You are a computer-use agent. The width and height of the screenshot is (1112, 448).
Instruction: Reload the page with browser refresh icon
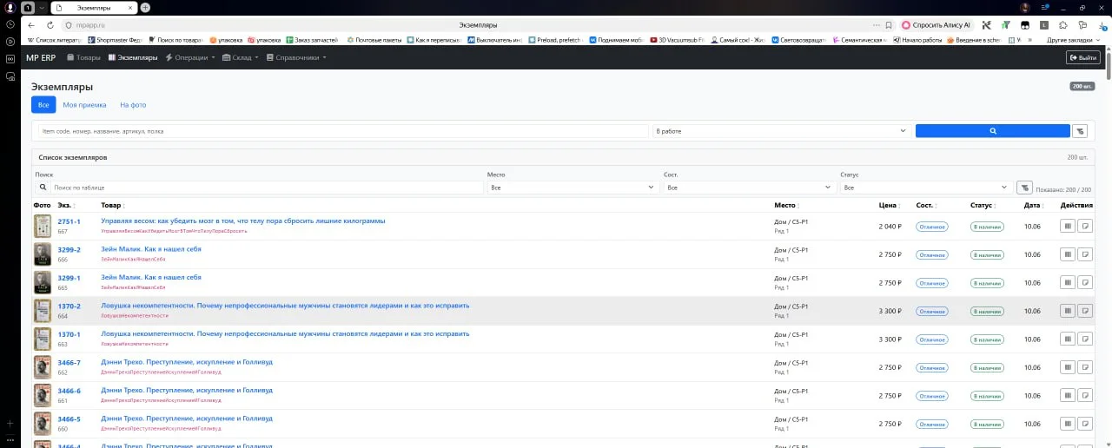(50, 25)
